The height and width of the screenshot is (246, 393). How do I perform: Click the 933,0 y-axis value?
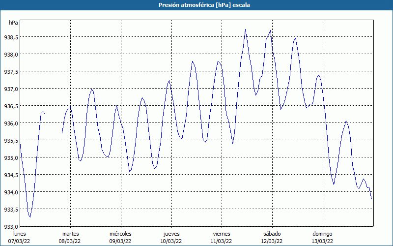click(x=11, y=226)
